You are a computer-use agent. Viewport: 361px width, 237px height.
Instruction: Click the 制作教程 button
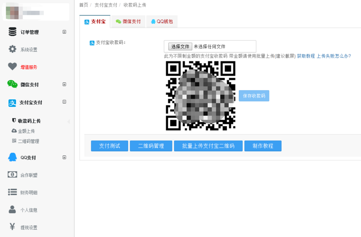point(263,146)
